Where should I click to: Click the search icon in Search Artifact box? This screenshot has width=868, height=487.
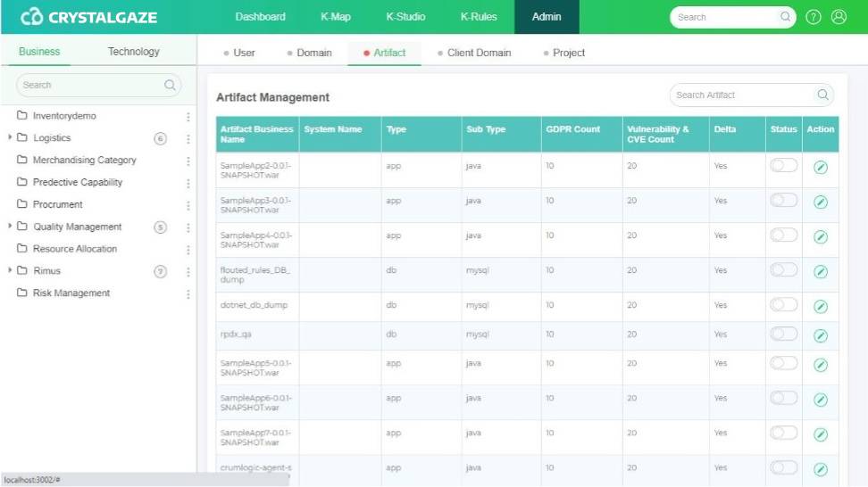click(x=822, y=95)
